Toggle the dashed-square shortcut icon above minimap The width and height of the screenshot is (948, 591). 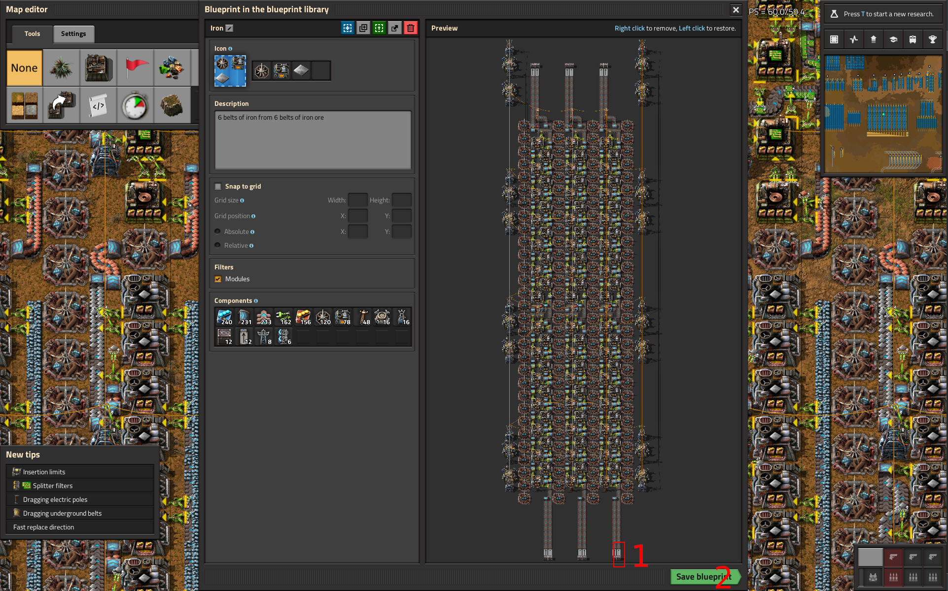click(x=834, y=39)
